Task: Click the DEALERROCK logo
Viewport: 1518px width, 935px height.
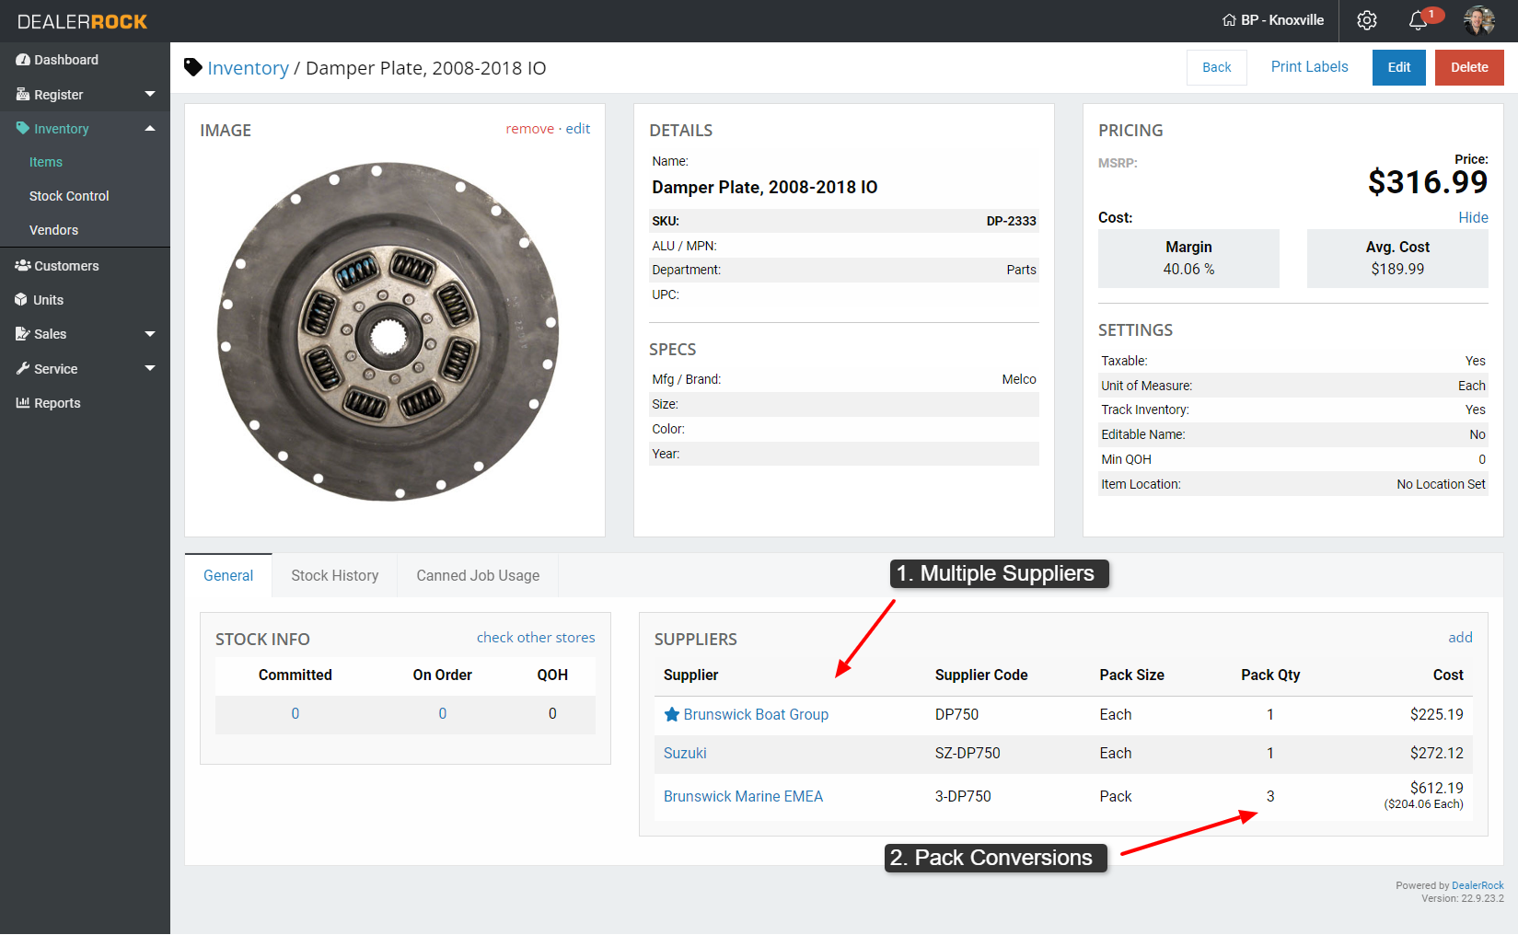Action: coord(83,21)
